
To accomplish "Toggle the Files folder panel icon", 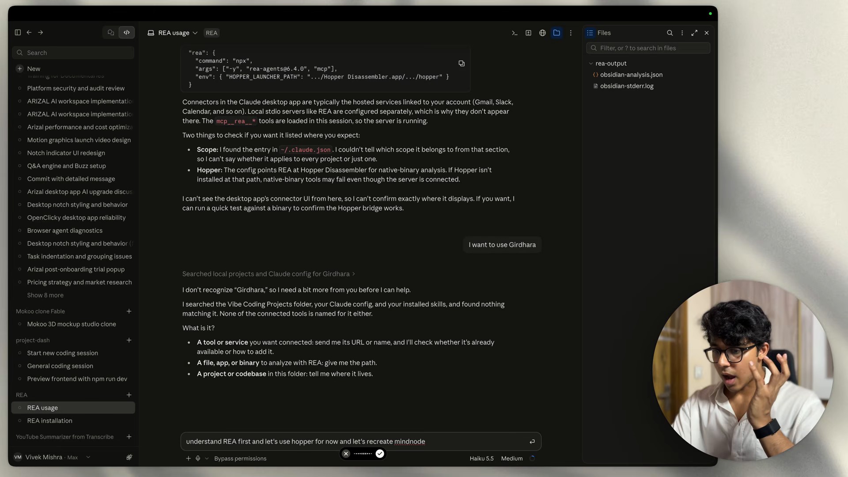I will pyautogui.click(x=556, y=33).
